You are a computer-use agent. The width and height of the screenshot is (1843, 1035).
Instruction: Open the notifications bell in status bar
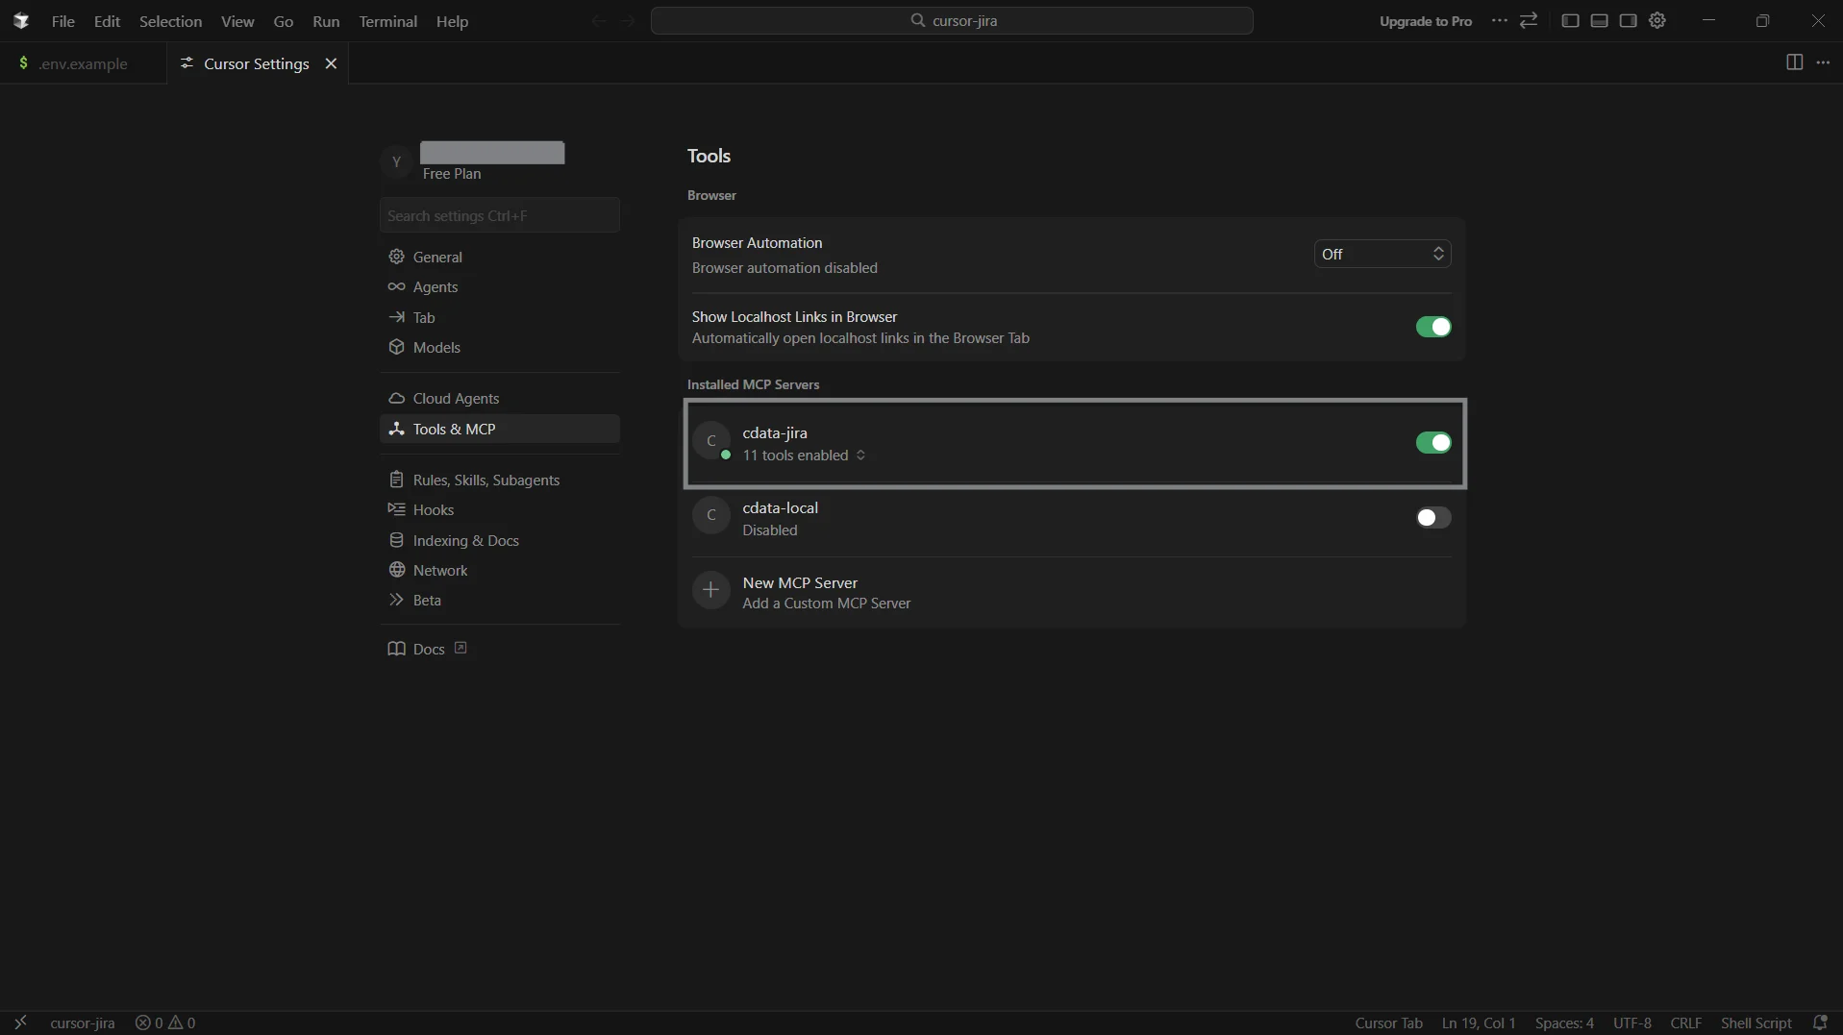[x=1819, y=1023]
